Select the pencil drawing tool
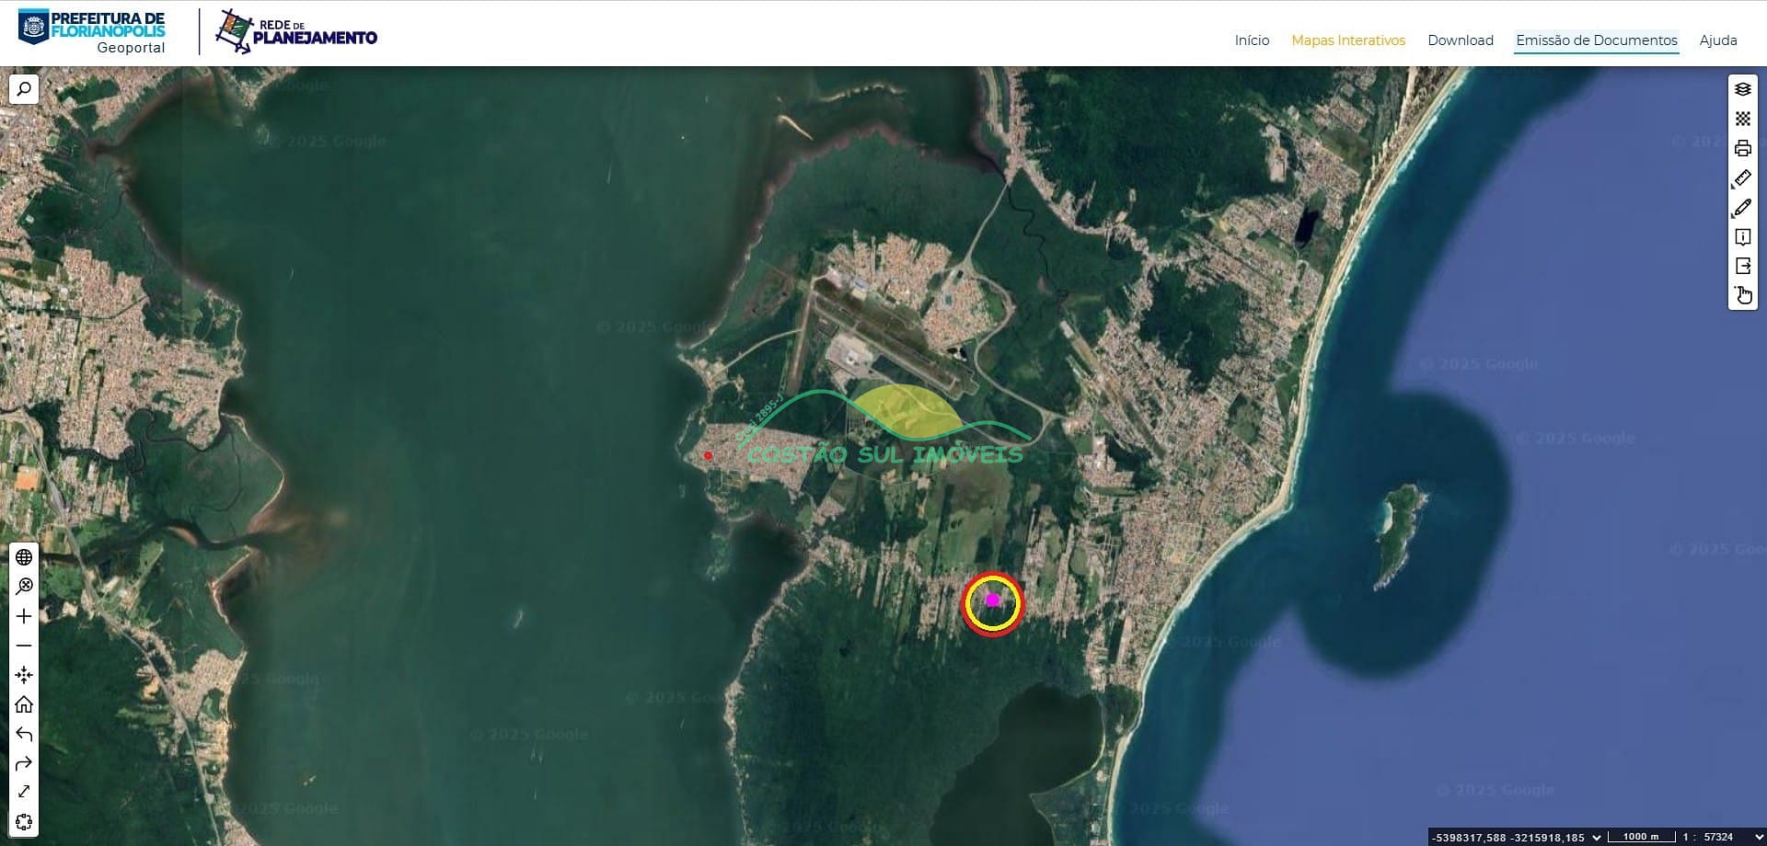Screen dimensions: 1767x846 [x=1742, y=208]
